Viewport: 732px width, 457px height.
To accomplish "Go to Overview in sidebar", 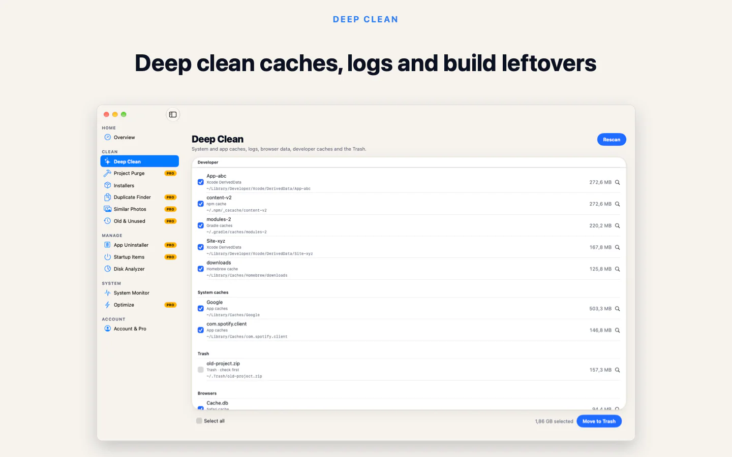I will tap(140, 138).
